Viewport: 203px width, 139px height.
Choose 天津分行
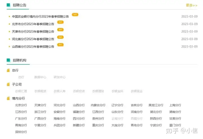coord(40,105)
